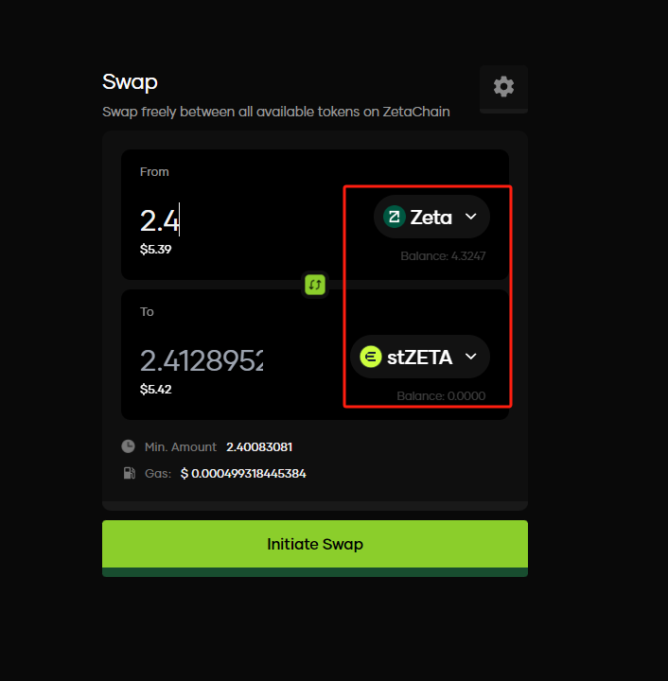Click the gas pump icon
Image resolution: width=668 pixels, height=681 pixels.
click(x=129, y=473)
